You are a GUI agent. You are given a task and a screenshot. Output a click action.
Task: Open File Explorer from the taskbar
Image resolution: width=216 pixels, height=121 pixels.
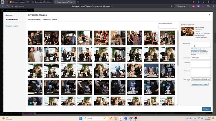[x=115, y=118]
